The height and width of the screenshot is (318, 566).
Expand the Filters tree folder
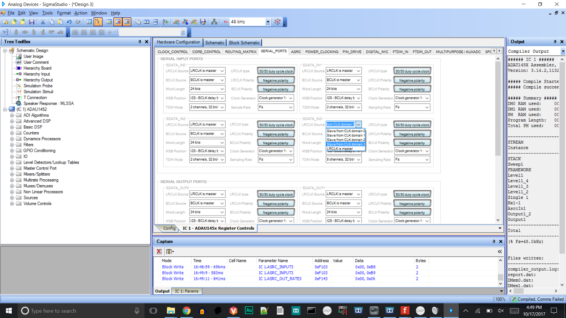(12, 145)
